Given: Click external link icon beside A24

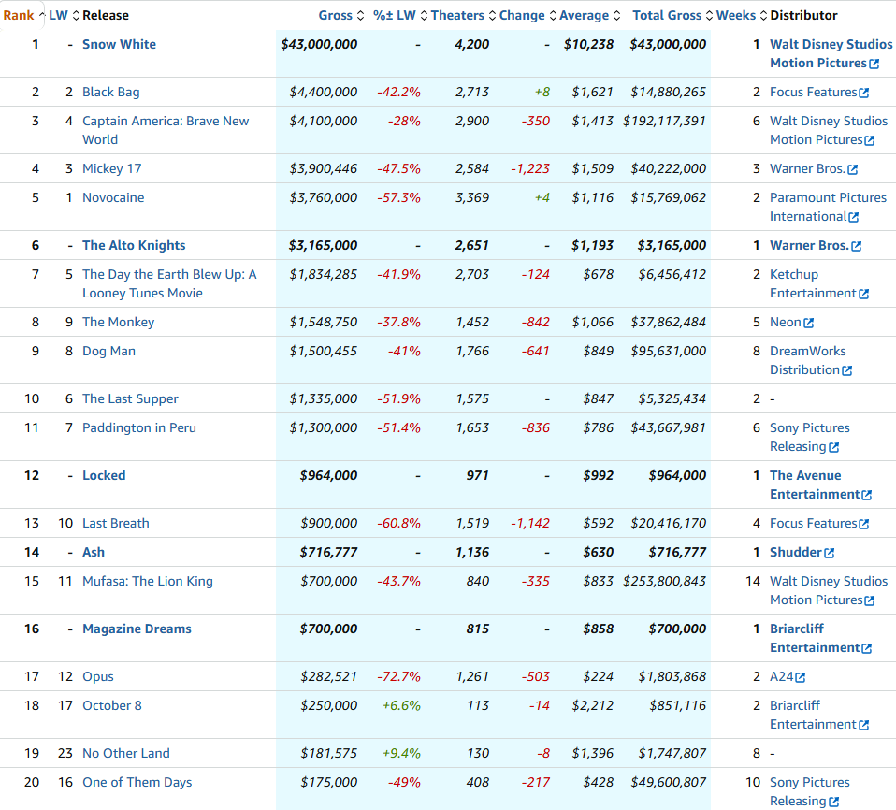Looking at the screenshot, I should 800,677.
